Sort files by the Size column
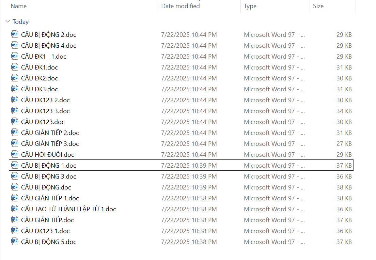 click(x=318, y=6)
